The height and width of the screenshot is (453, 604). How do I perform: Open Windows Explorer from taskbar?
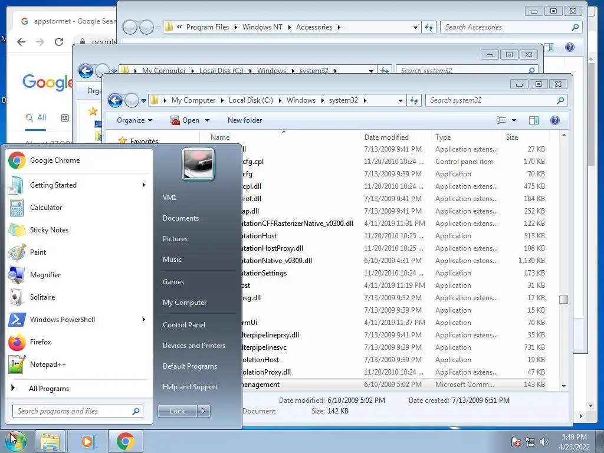[x=51, y=441]
